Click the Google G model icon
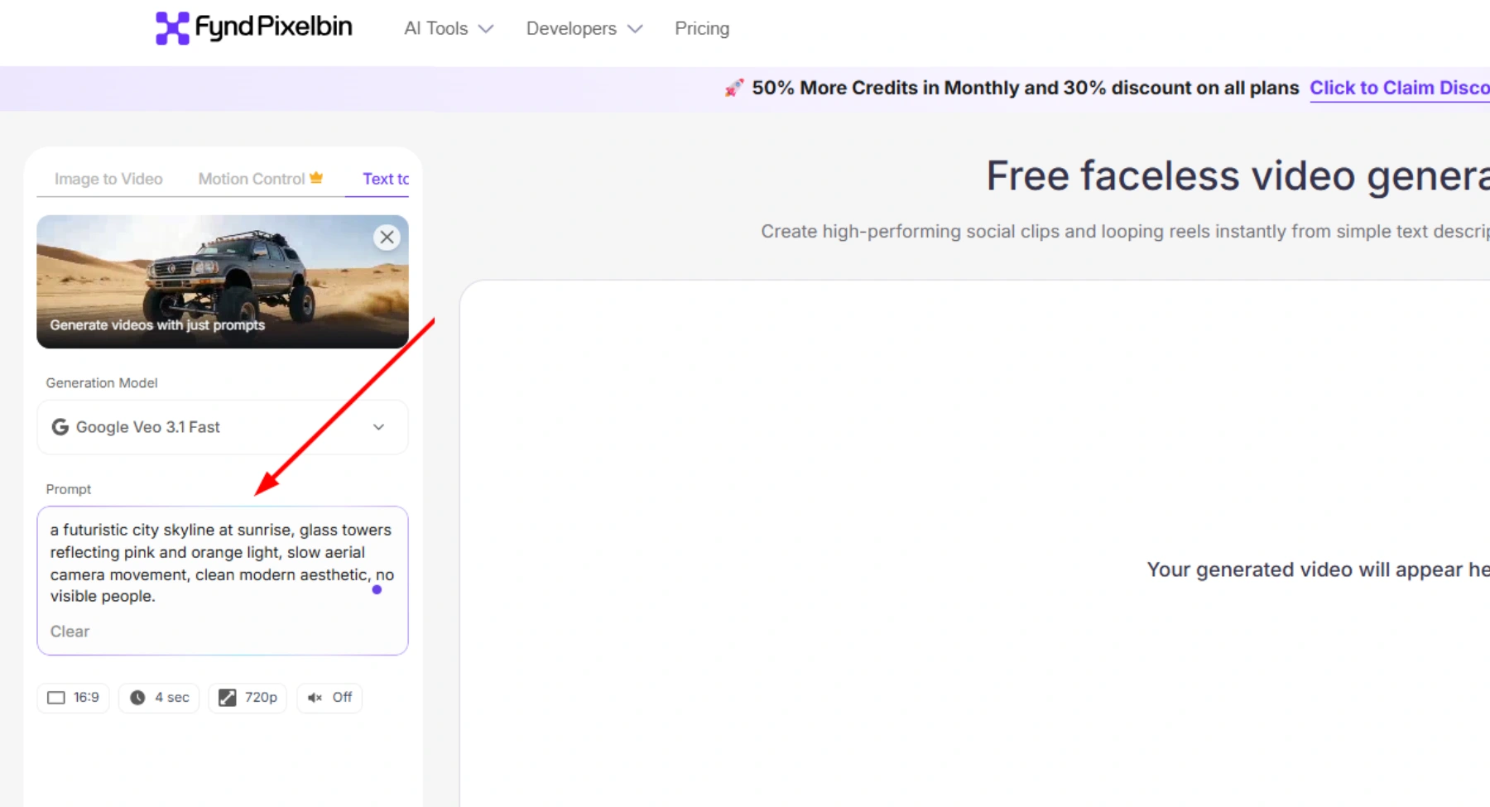 click(60, 427)
